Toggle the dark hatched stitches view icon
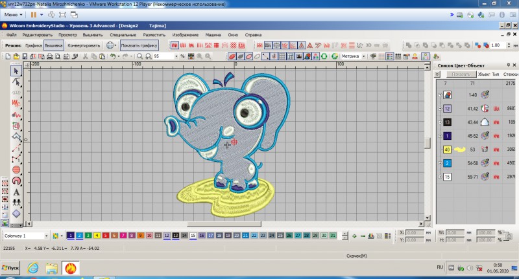Viewport: 519px width, 279px height. 241,56
